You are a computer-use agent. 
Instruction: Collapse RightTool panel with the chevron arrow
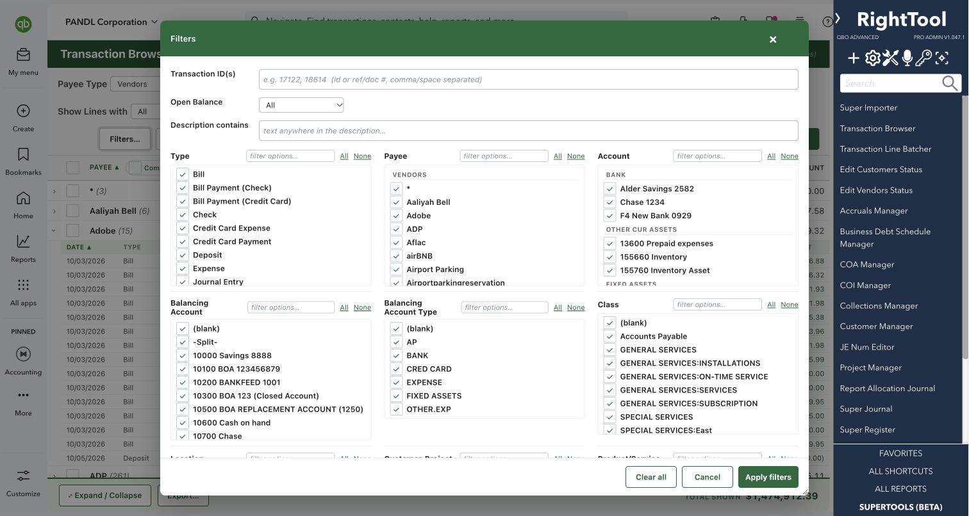click(x=838, y=19)
